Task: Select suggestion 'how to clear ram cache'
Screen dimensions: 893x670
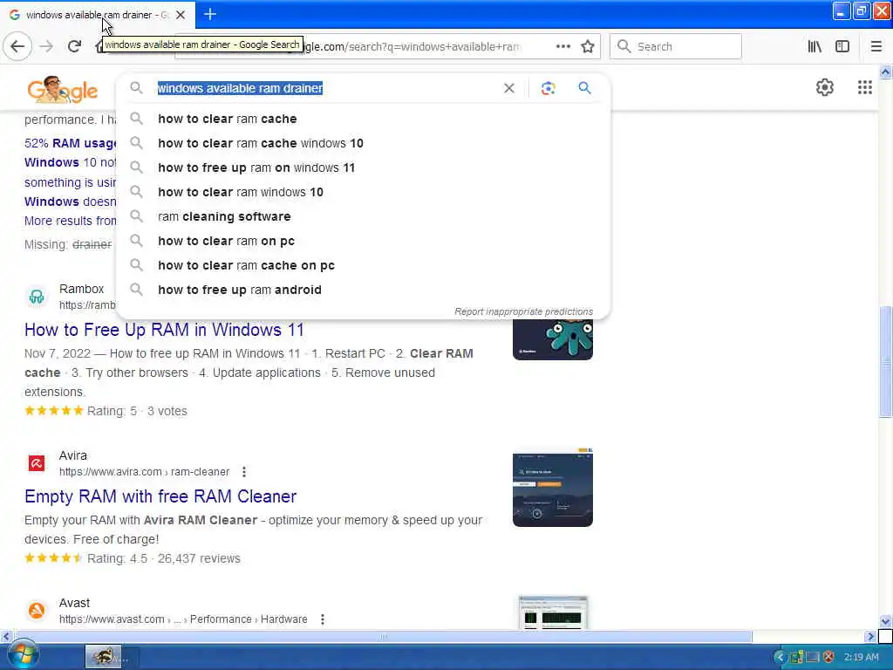Action: coord(364,119)
